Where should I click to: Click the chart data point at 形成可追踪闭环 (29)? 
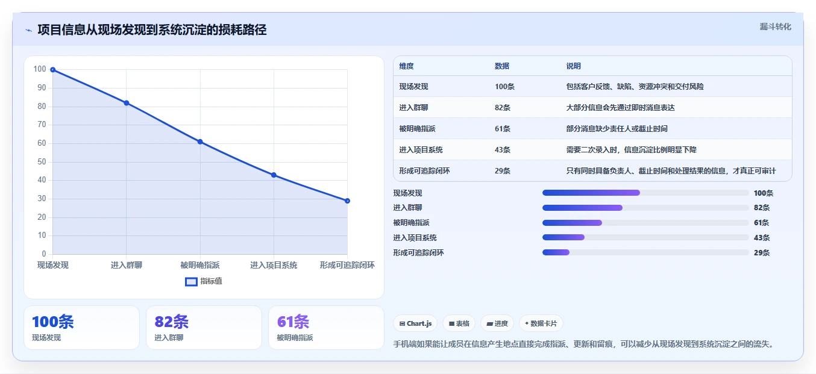pos(347,201)
